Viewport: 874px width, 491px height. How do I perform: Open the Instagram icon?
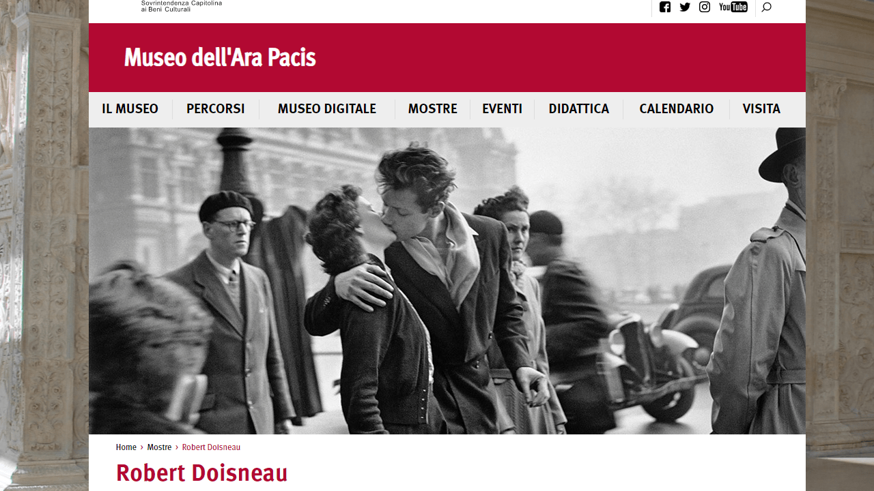(x=705, y=7)
